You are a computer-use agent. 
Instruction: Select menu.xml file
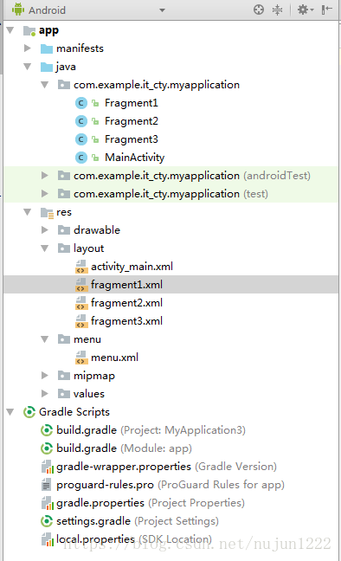point(114,358)
